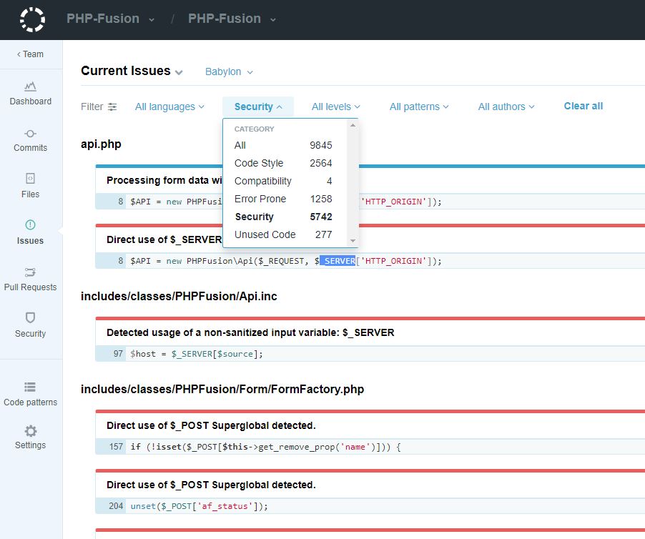645x539 pixels.
Task: Open the All languages filter
Action: [169, 106]
